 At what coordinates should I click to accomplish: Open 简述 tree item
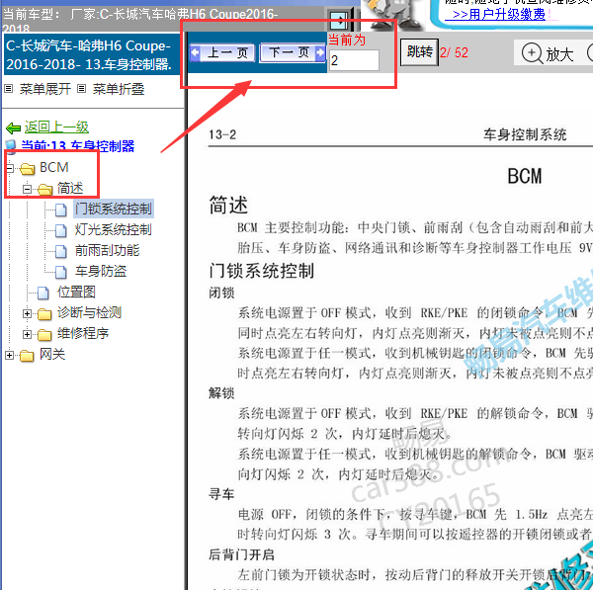click(x=70, y=188)
